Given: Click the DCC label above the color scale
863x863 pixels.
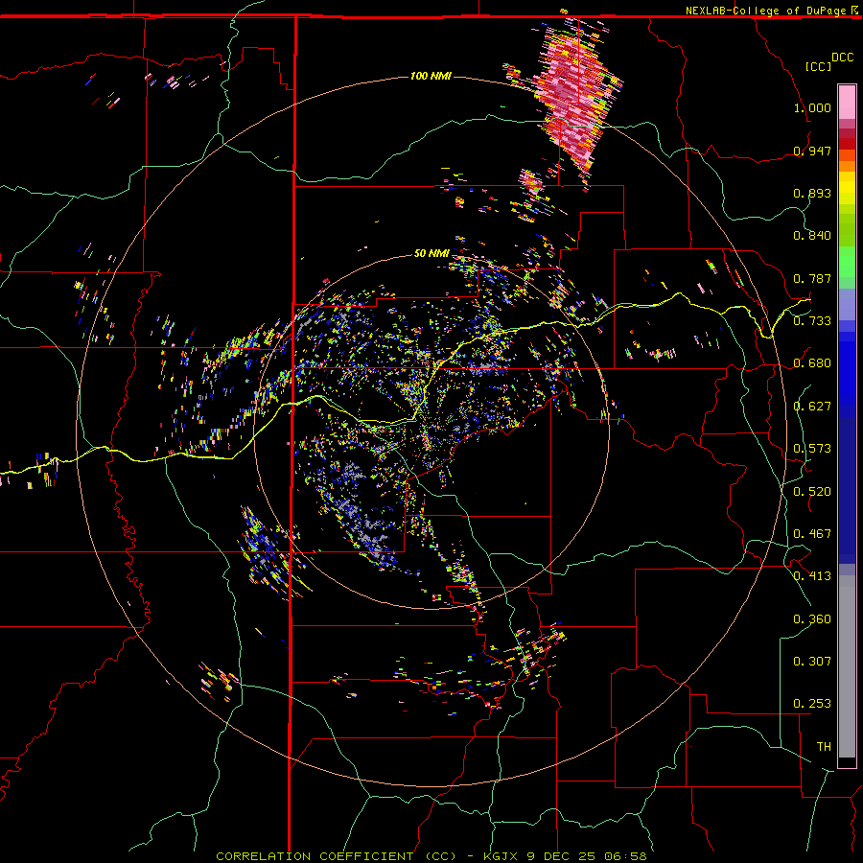Looking at the screenshot, I should click(842, 58).
